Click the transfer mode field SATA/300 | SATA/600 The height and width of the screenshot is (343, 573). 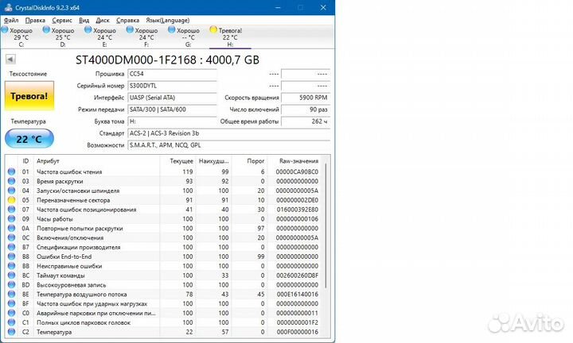(172, 110)
